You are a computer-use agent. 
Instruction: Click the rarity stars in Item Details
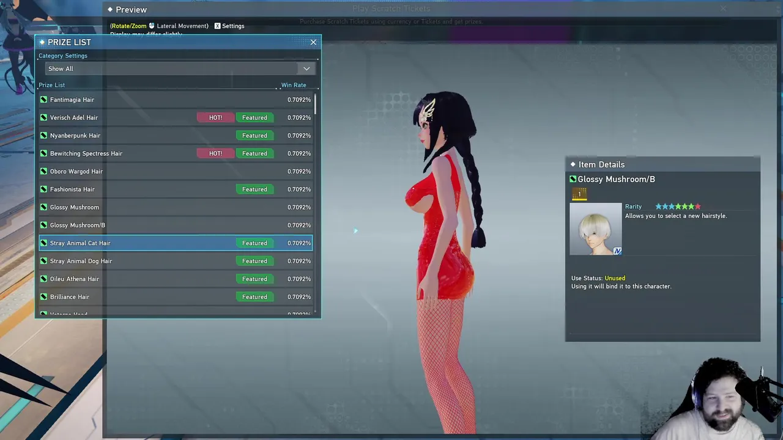[678, 207]
